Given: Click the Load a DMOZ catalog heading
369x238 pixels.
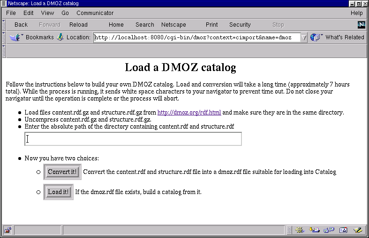Looking at the screenshot, I should (x=180, y=67).
